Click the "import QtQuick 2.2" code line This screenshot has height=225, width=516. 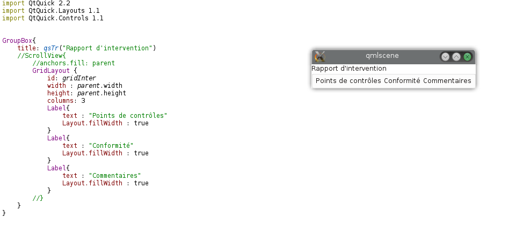pyautogui.click(x=36, y=3)
